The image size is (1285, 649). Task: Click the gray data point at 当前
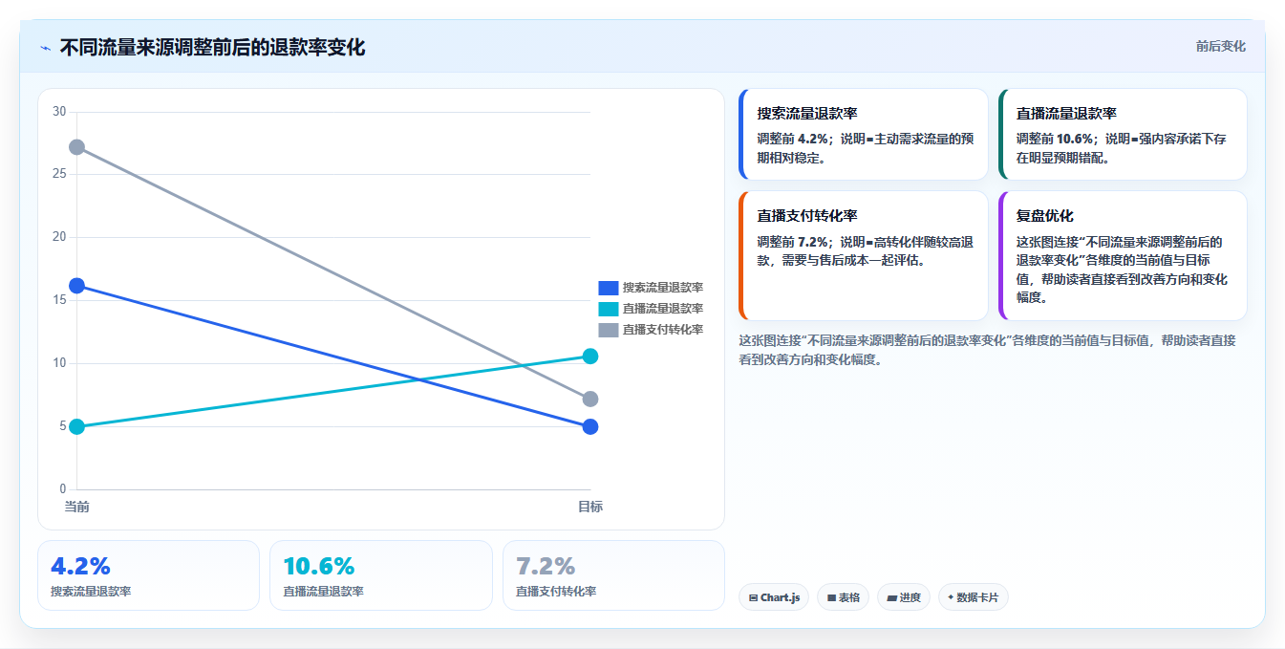pos(77,147)
